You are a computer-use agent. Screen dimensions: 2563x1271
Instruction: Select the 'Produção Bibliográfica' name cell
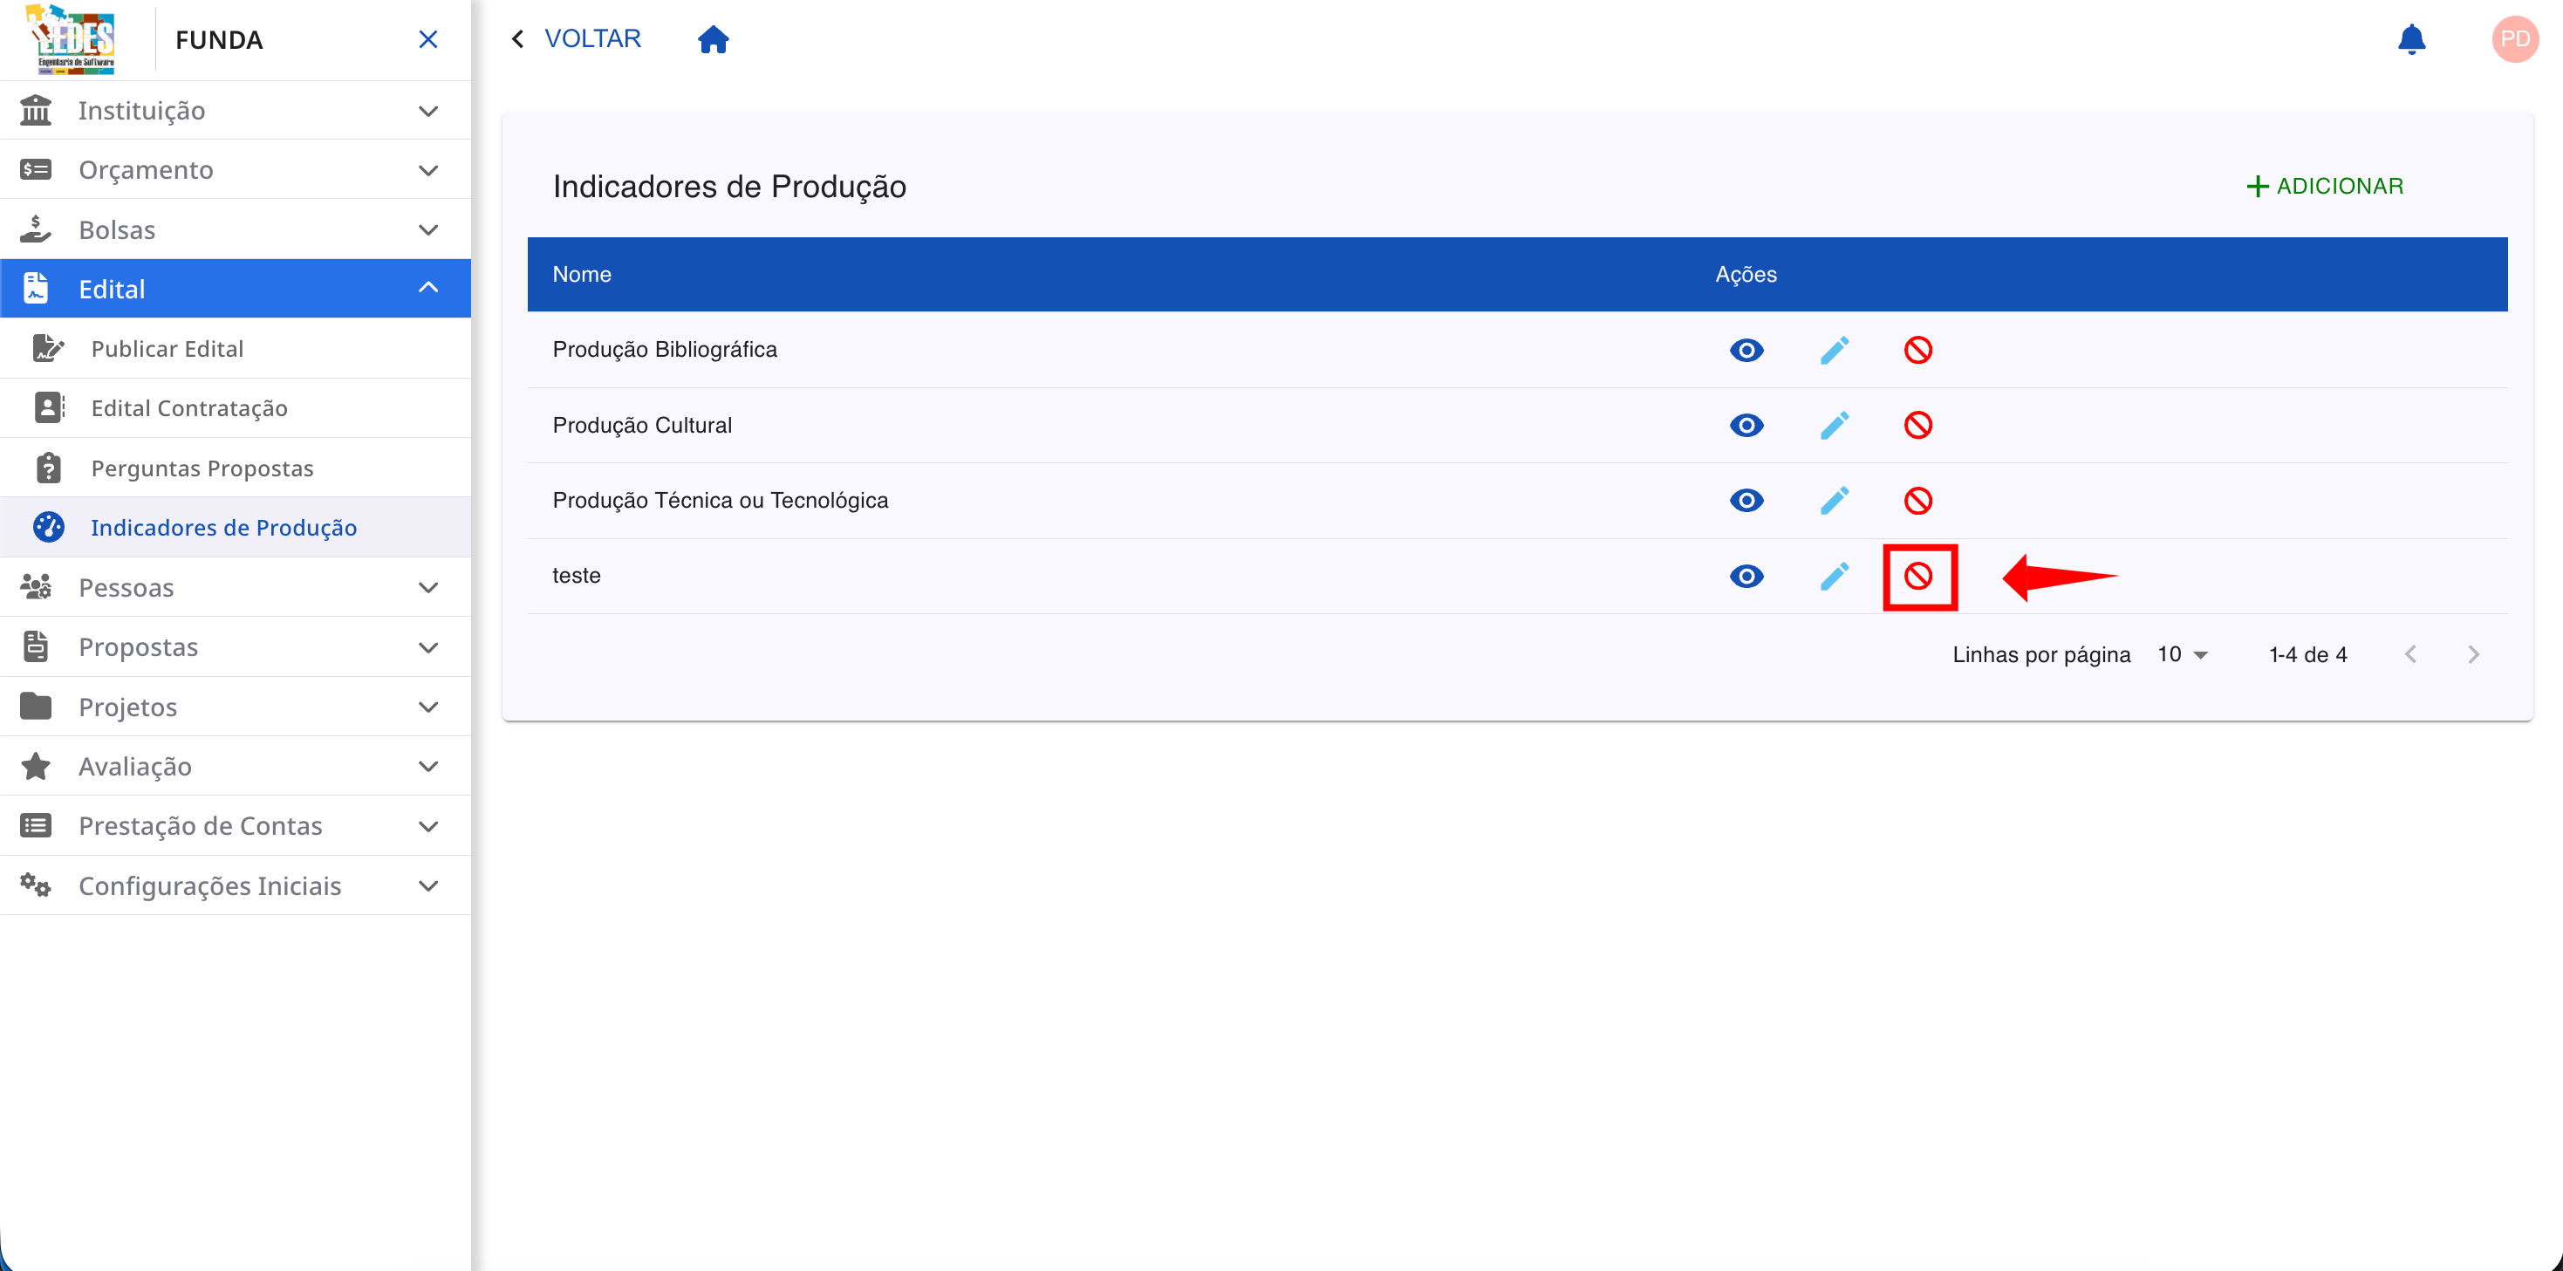click(x=665, y=349)
